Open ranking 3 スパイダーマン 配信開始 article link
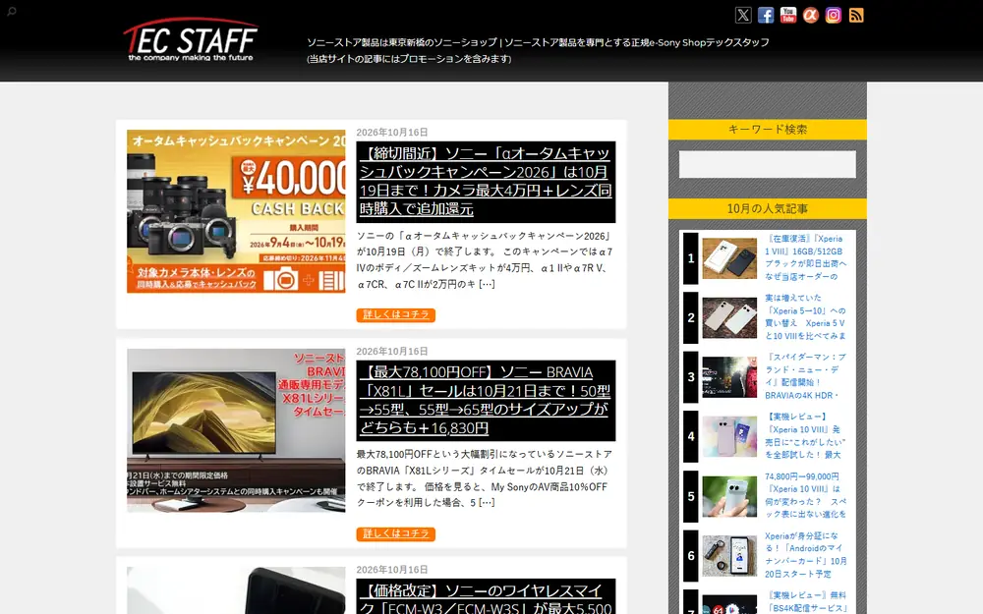 click(x=806, y=376)
